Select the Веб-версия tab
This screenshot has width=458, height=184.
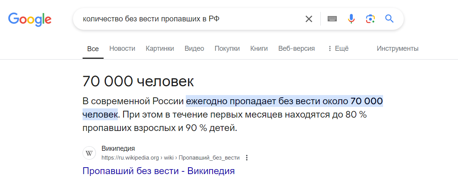click(296, 48)
